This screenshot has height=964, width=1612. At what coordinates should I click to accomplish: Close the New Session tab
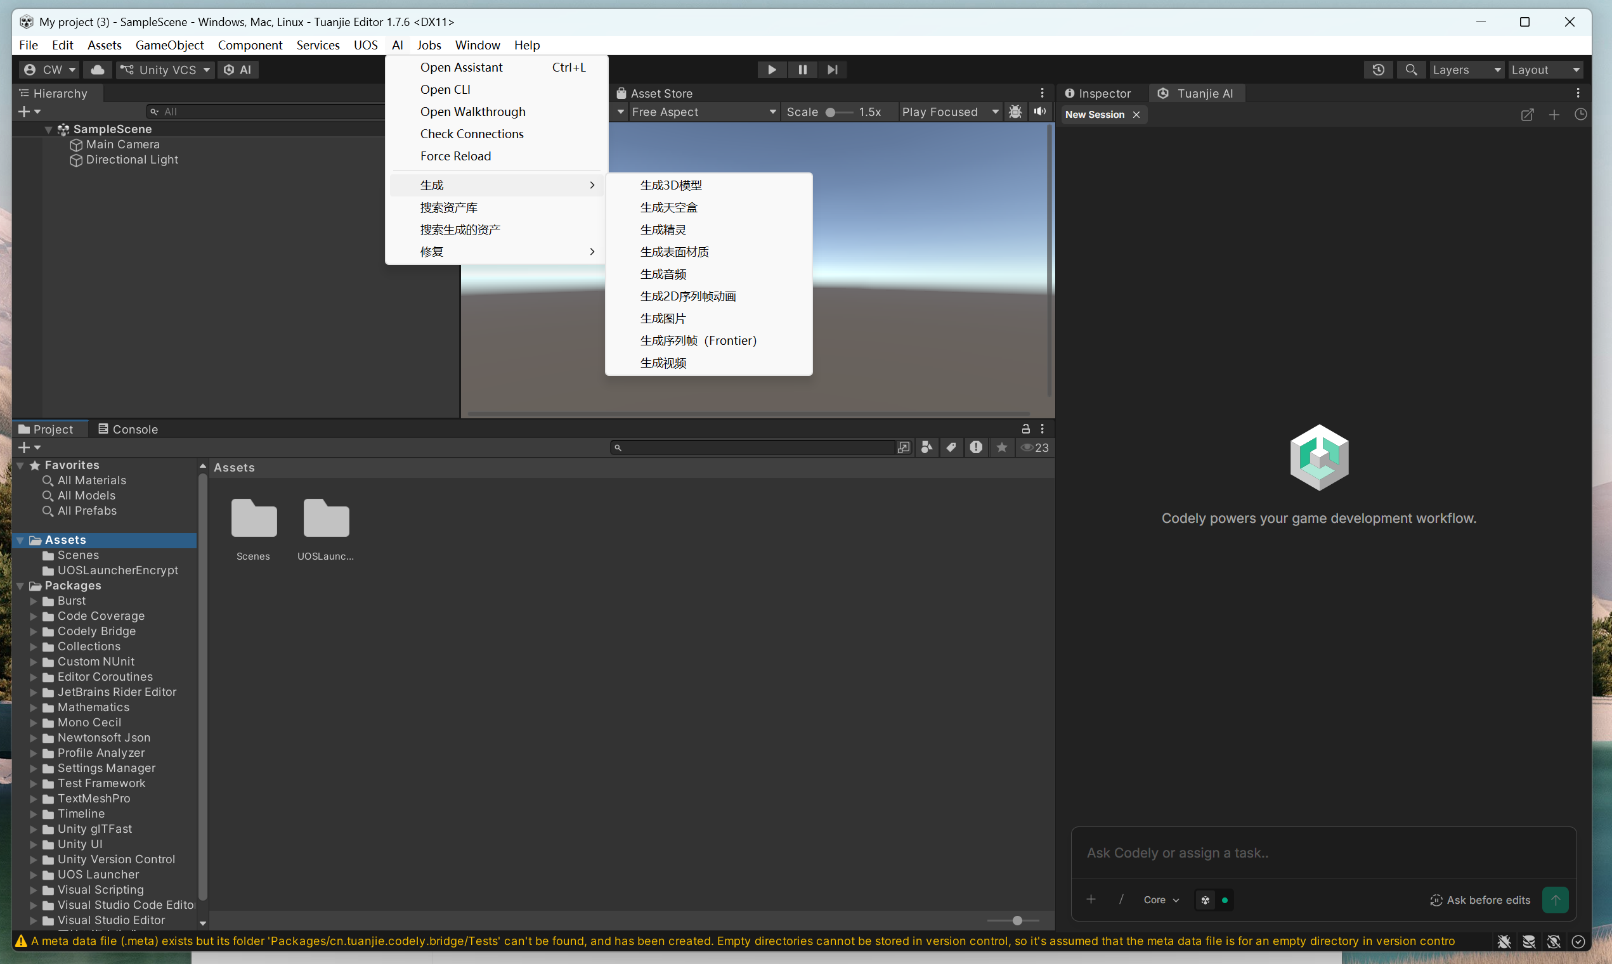coord(1136,115)
